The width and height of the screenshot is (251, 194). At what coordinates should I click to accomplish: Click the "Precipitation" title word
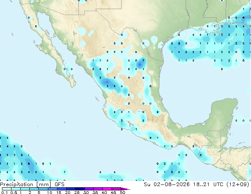pyautogui.click(x=17, y=184)
